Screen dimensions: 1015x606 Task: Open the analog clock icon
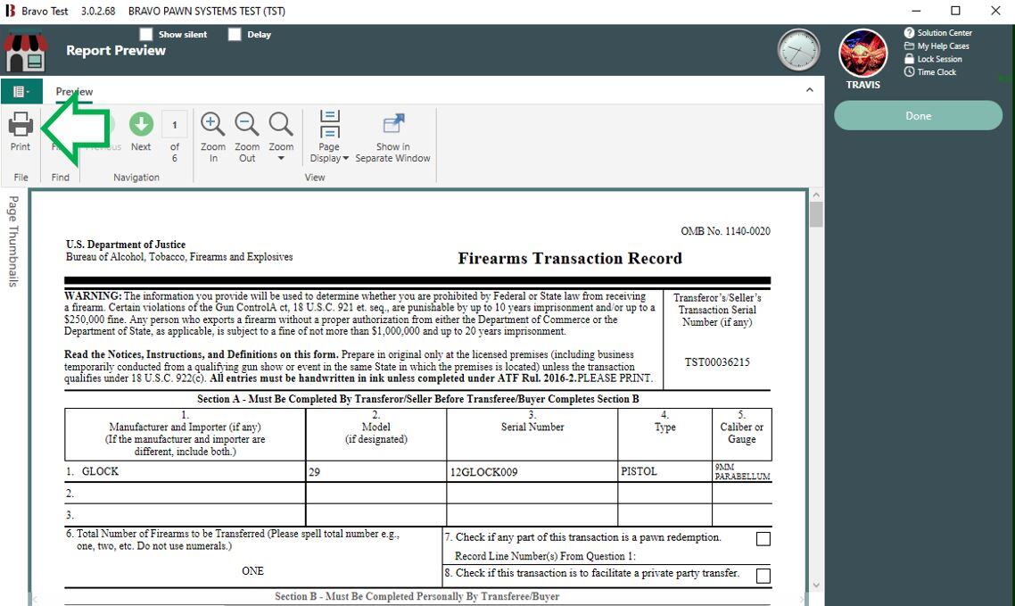(799, 50)
